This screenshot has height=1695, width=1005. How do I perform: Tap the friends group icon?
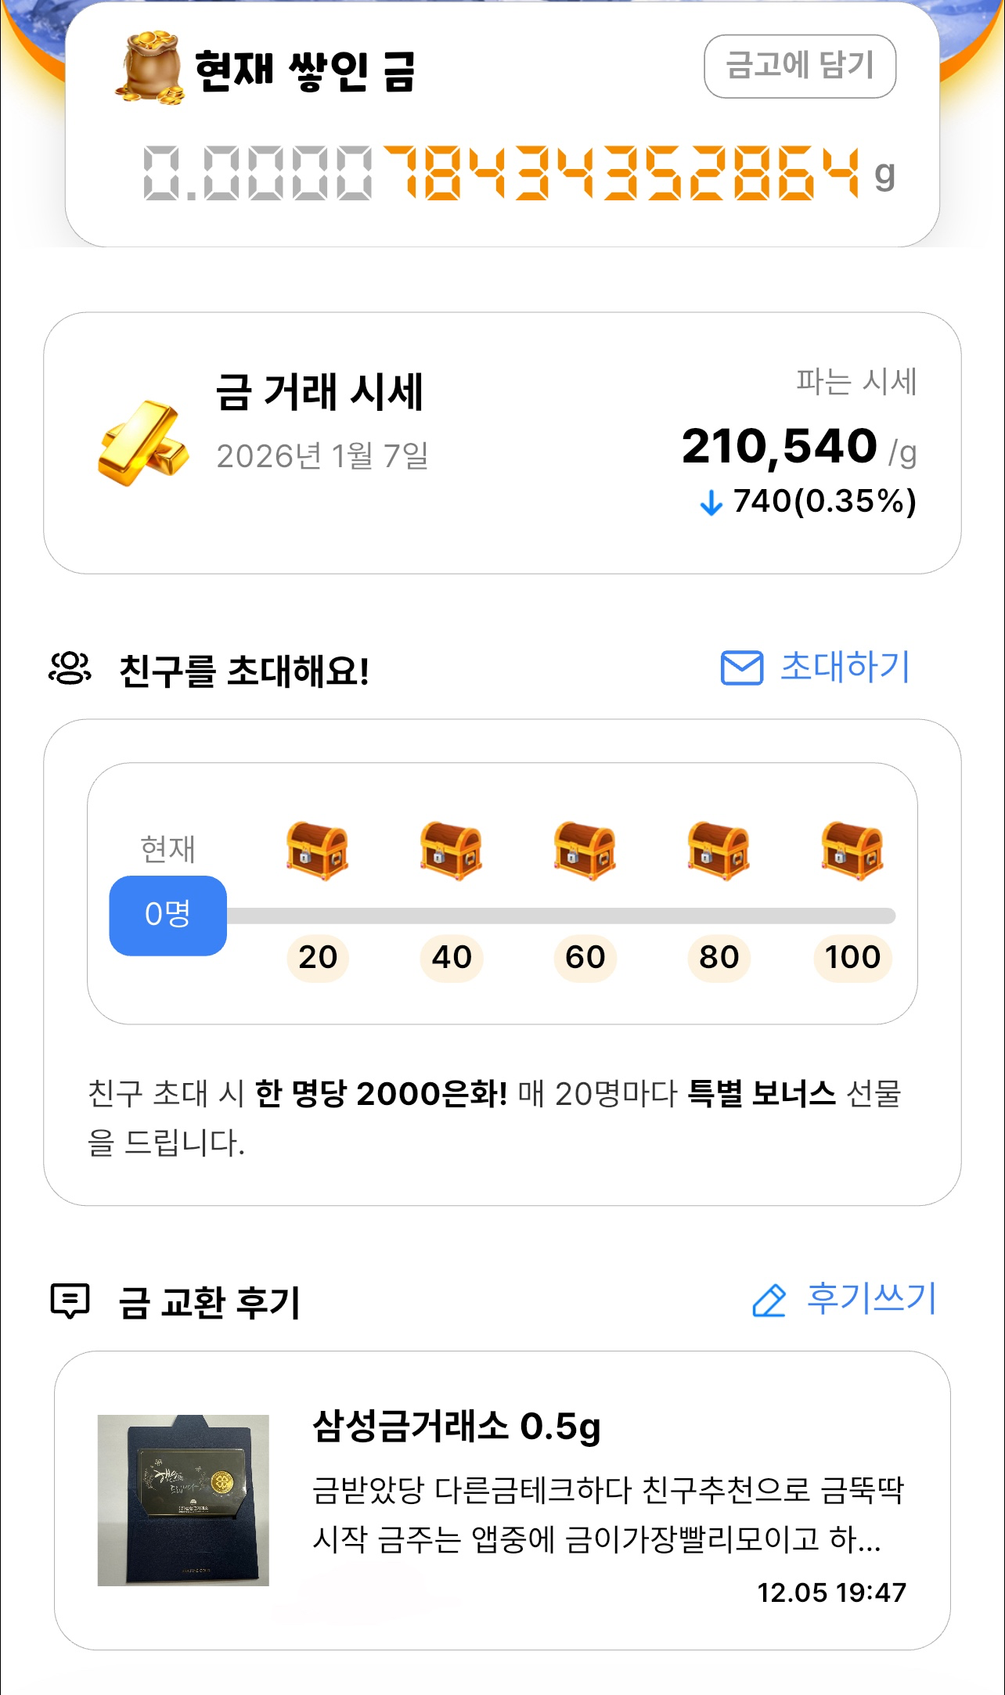click(x=70, y=668)
